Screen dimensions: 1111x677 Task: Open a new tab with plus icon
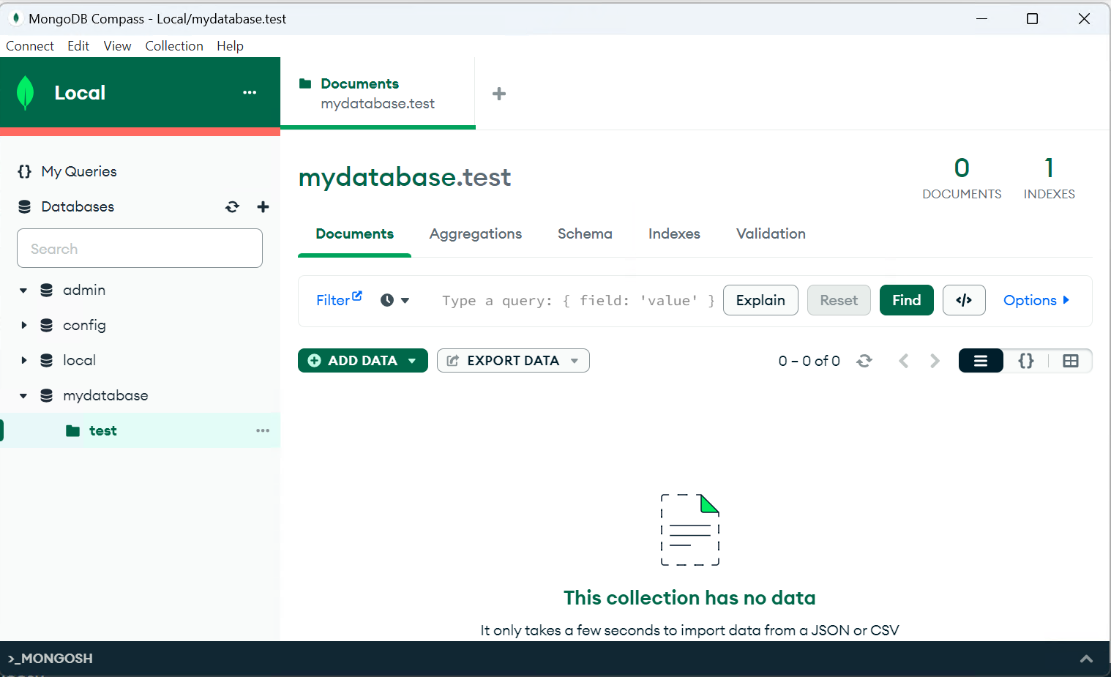pyautogui.click(x=499, y=94)
